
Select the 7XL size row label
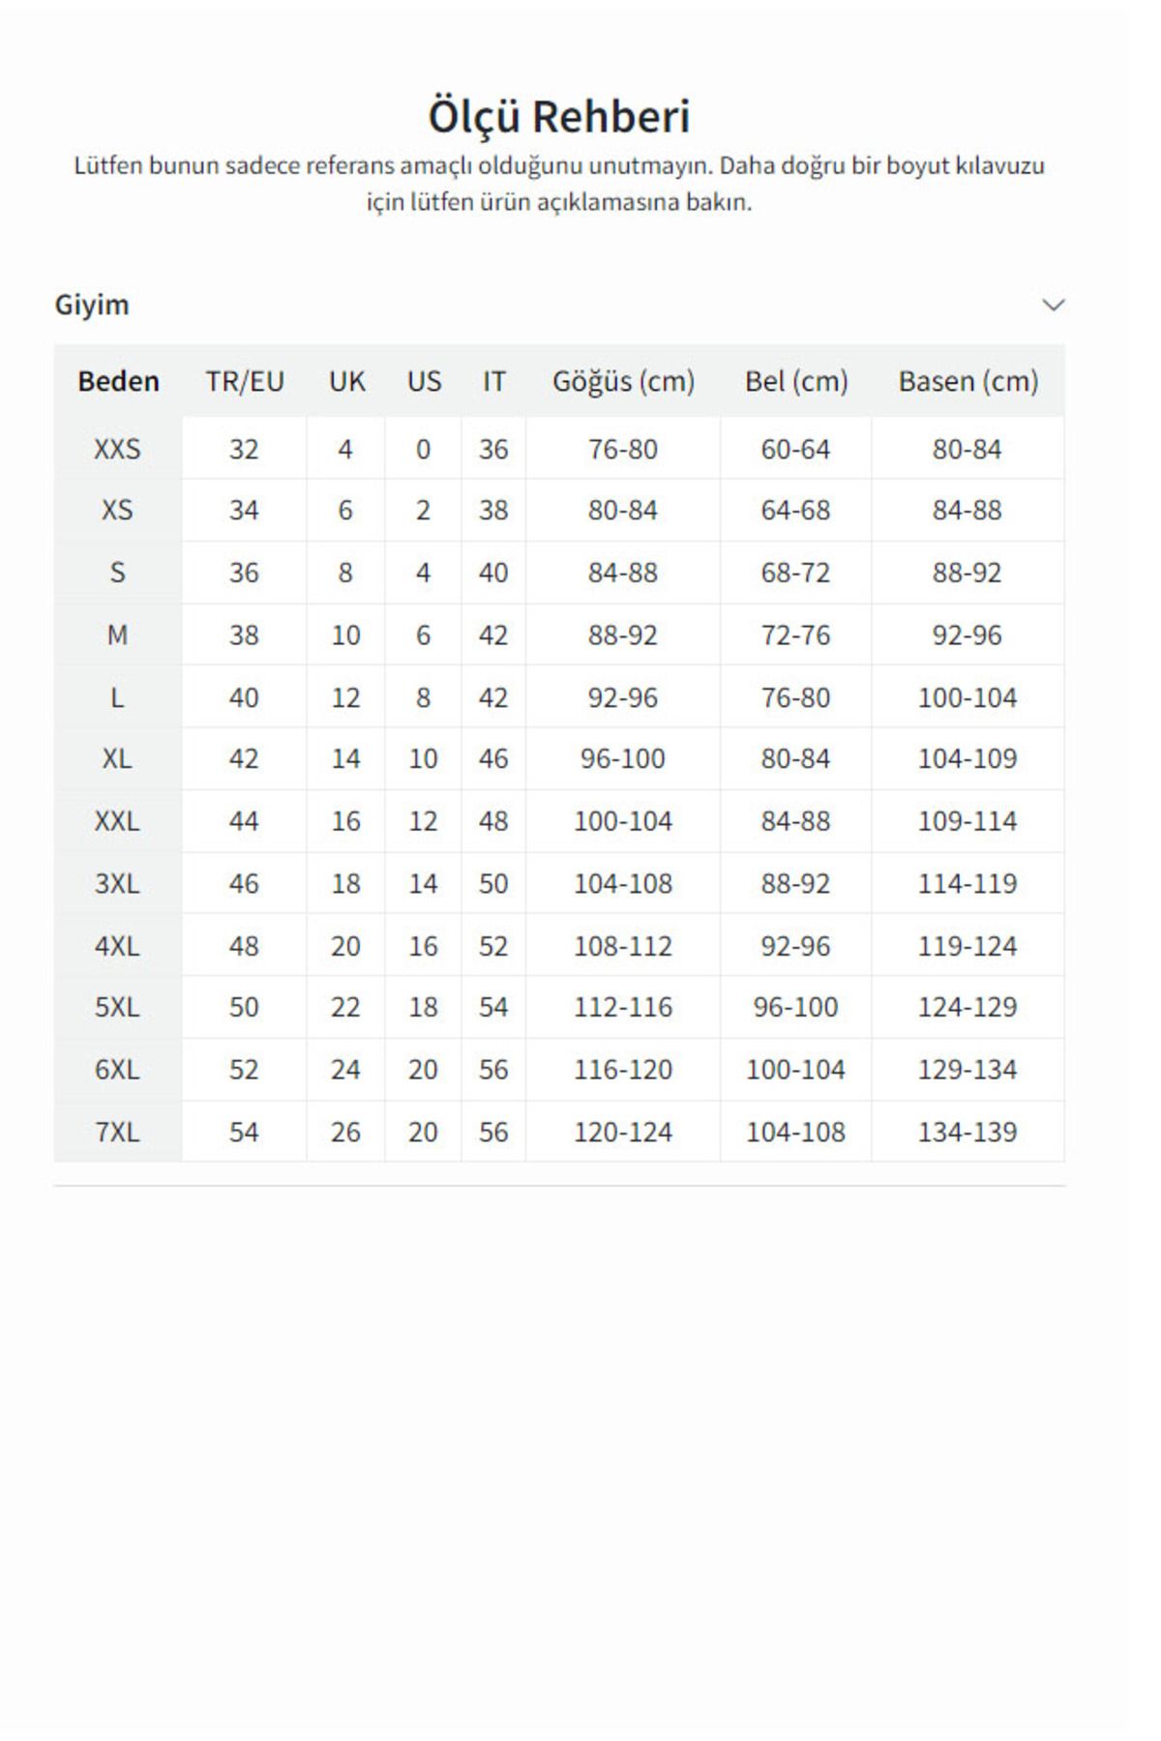pos(117,1132)
